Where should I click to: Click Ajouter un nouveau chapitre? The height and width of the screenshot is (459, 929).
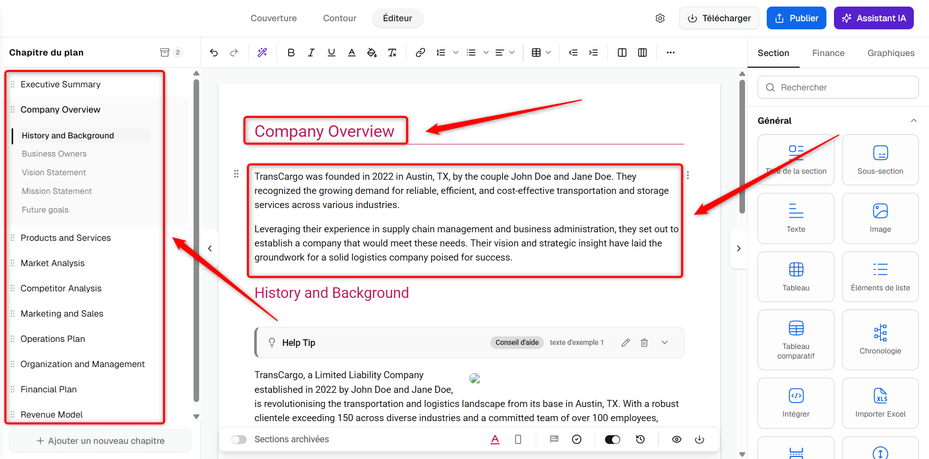click(x=100, y=441)
